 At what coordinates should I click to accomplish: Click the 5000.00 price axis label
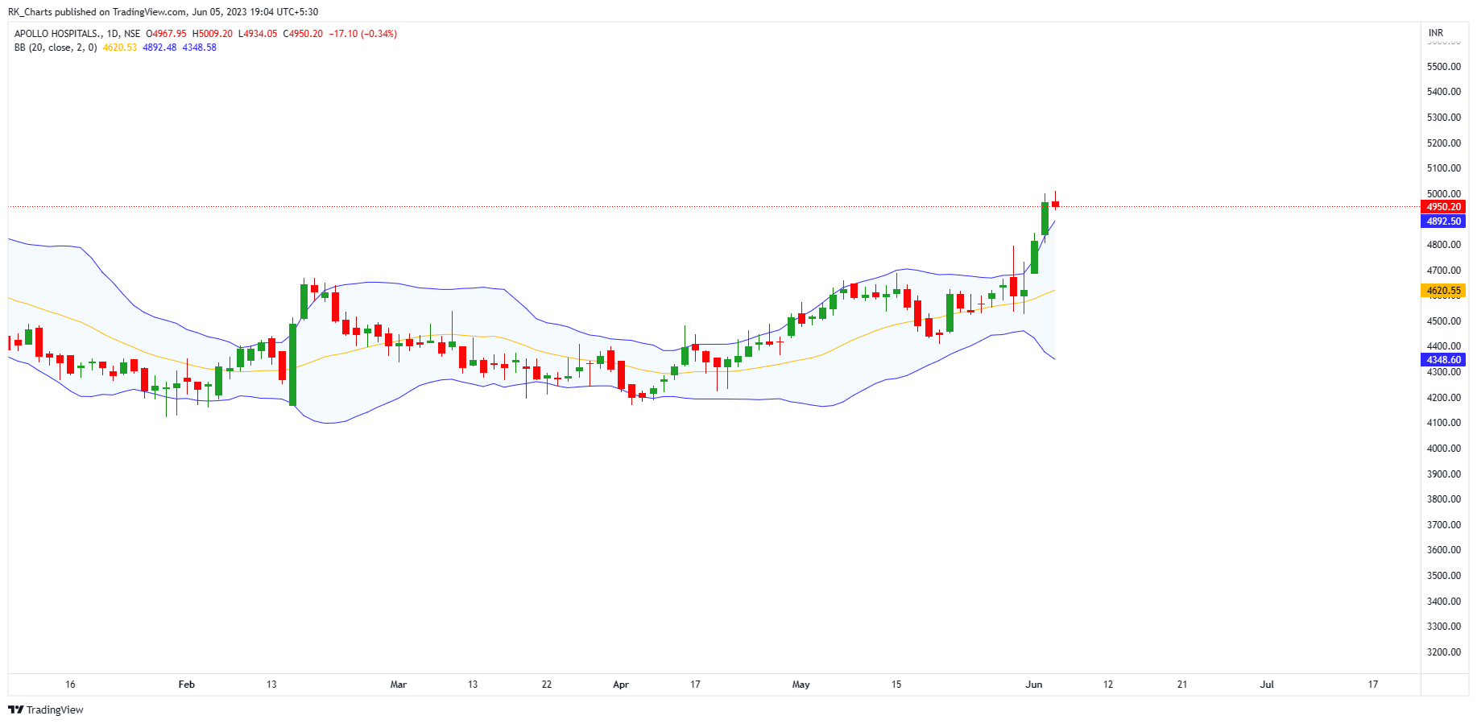point(1444,194)
